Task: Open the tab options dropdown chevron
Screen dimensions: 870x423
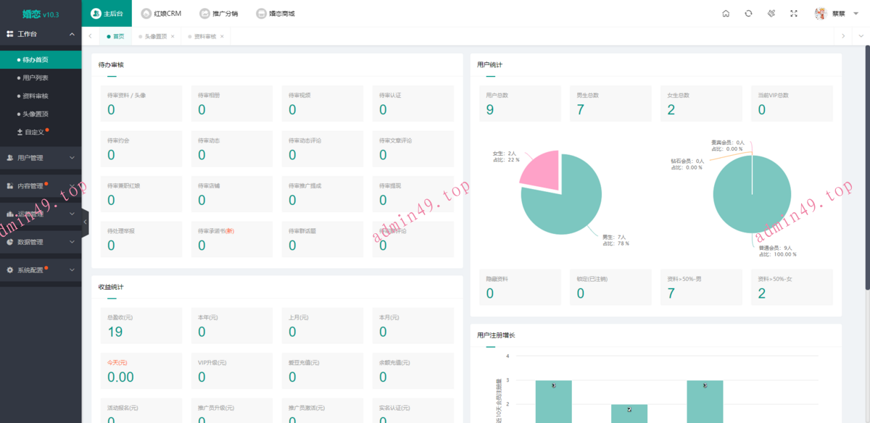Action: 861,36
